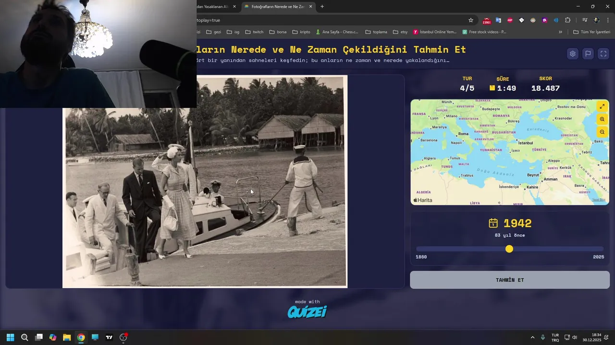
Task: Open the Ana Sayfa - Chess.com bookmark
Action: point(337,32)
